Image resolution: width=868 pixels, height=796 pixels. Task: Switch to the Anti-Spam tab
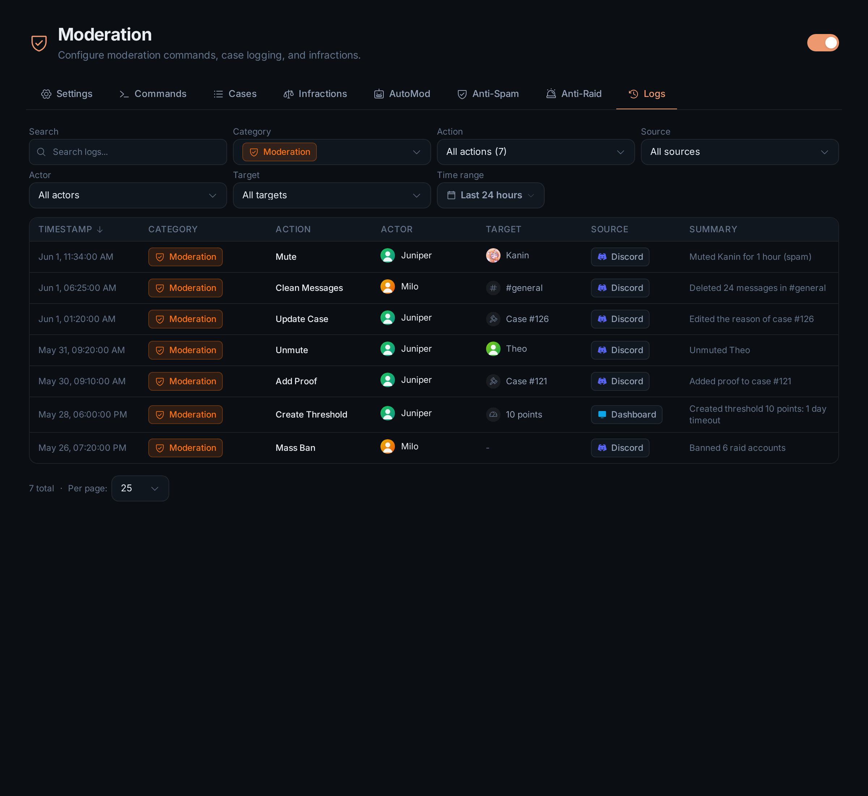click(x=488, y=94)
